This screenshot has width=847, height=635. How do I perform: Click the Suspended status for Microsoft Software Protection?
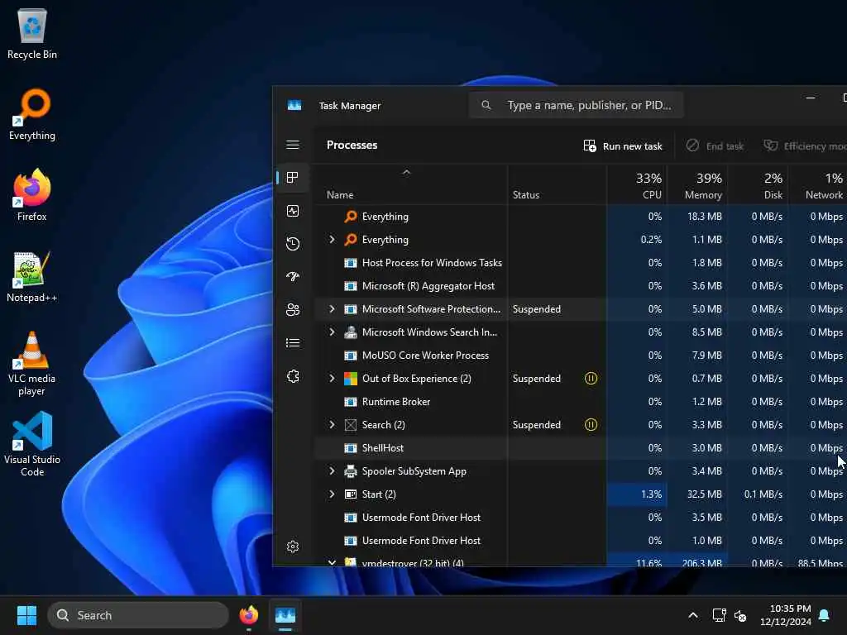click(x=536, y=309)
